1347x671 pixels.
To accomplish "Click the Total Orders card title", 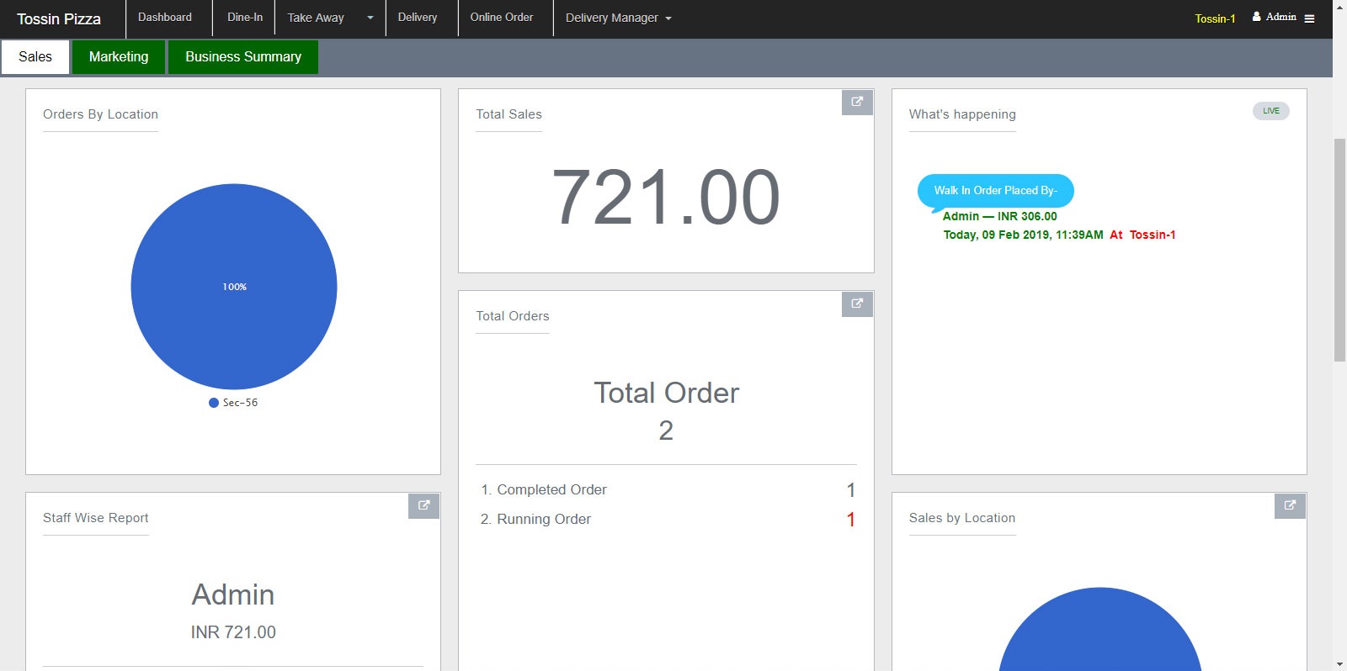I will coord(513,316).
